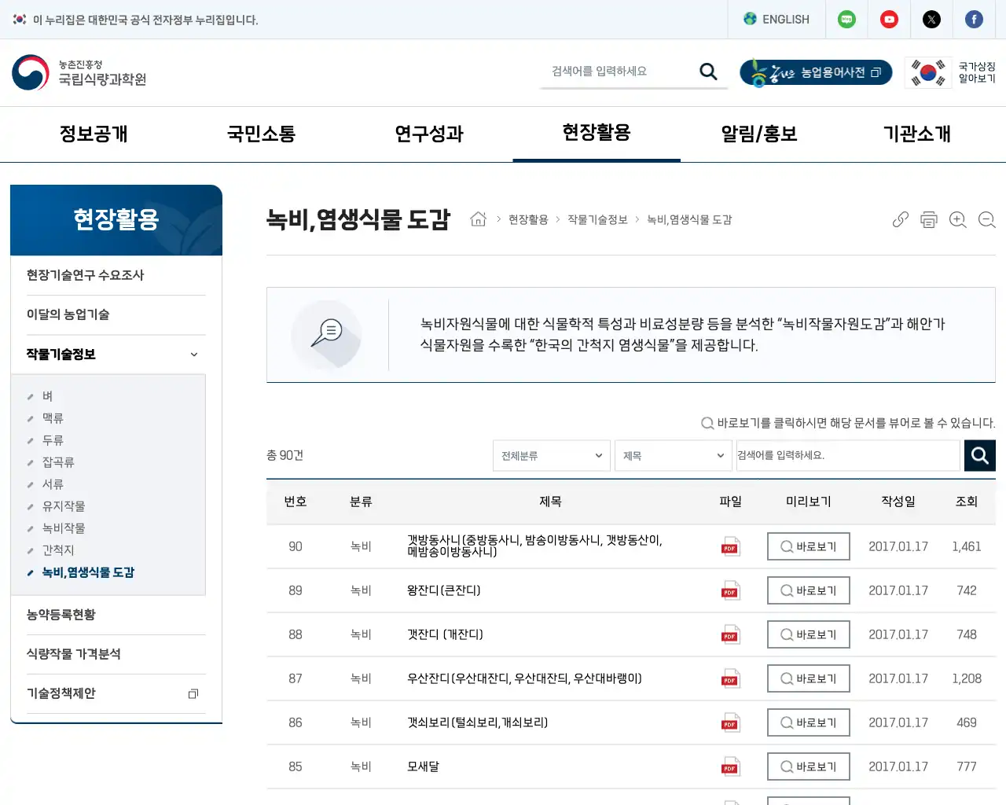This screenshot has width=1006, height=805.
Task: Switch to the 알림/홍보 menu
Action: 757,134
